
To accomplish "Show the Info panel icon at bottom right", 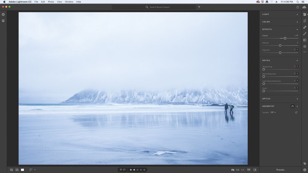I will 305,170.
